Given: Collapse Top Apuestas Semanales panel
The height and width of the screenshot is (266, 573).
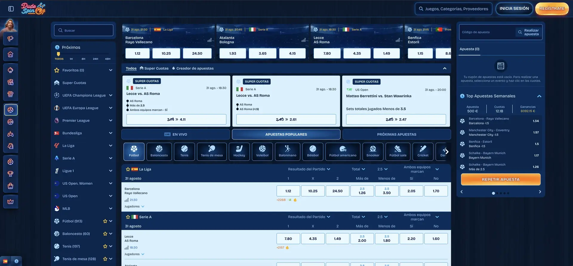Looking at the screenshot, I should pyautogui.click(x=539, y=96).
